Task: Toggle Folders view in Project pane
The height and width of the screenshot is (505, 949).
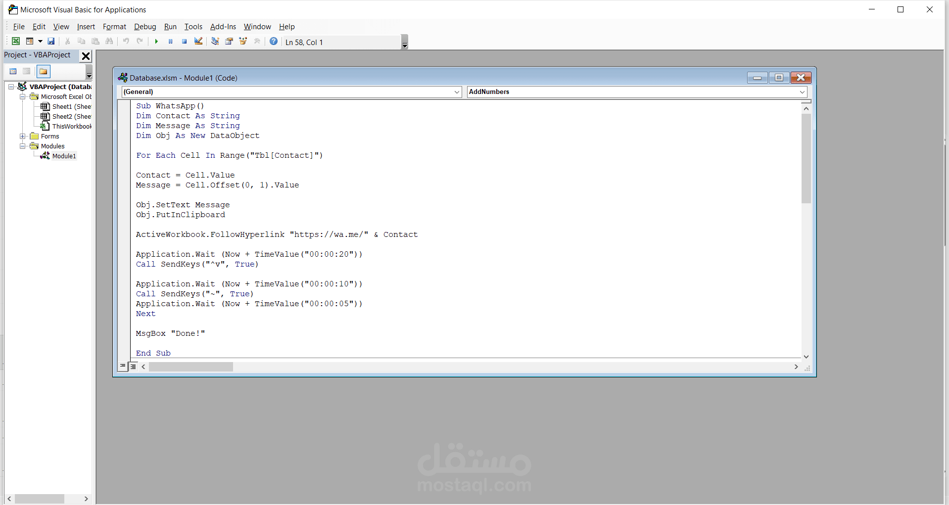Action: tap(44, 71)
